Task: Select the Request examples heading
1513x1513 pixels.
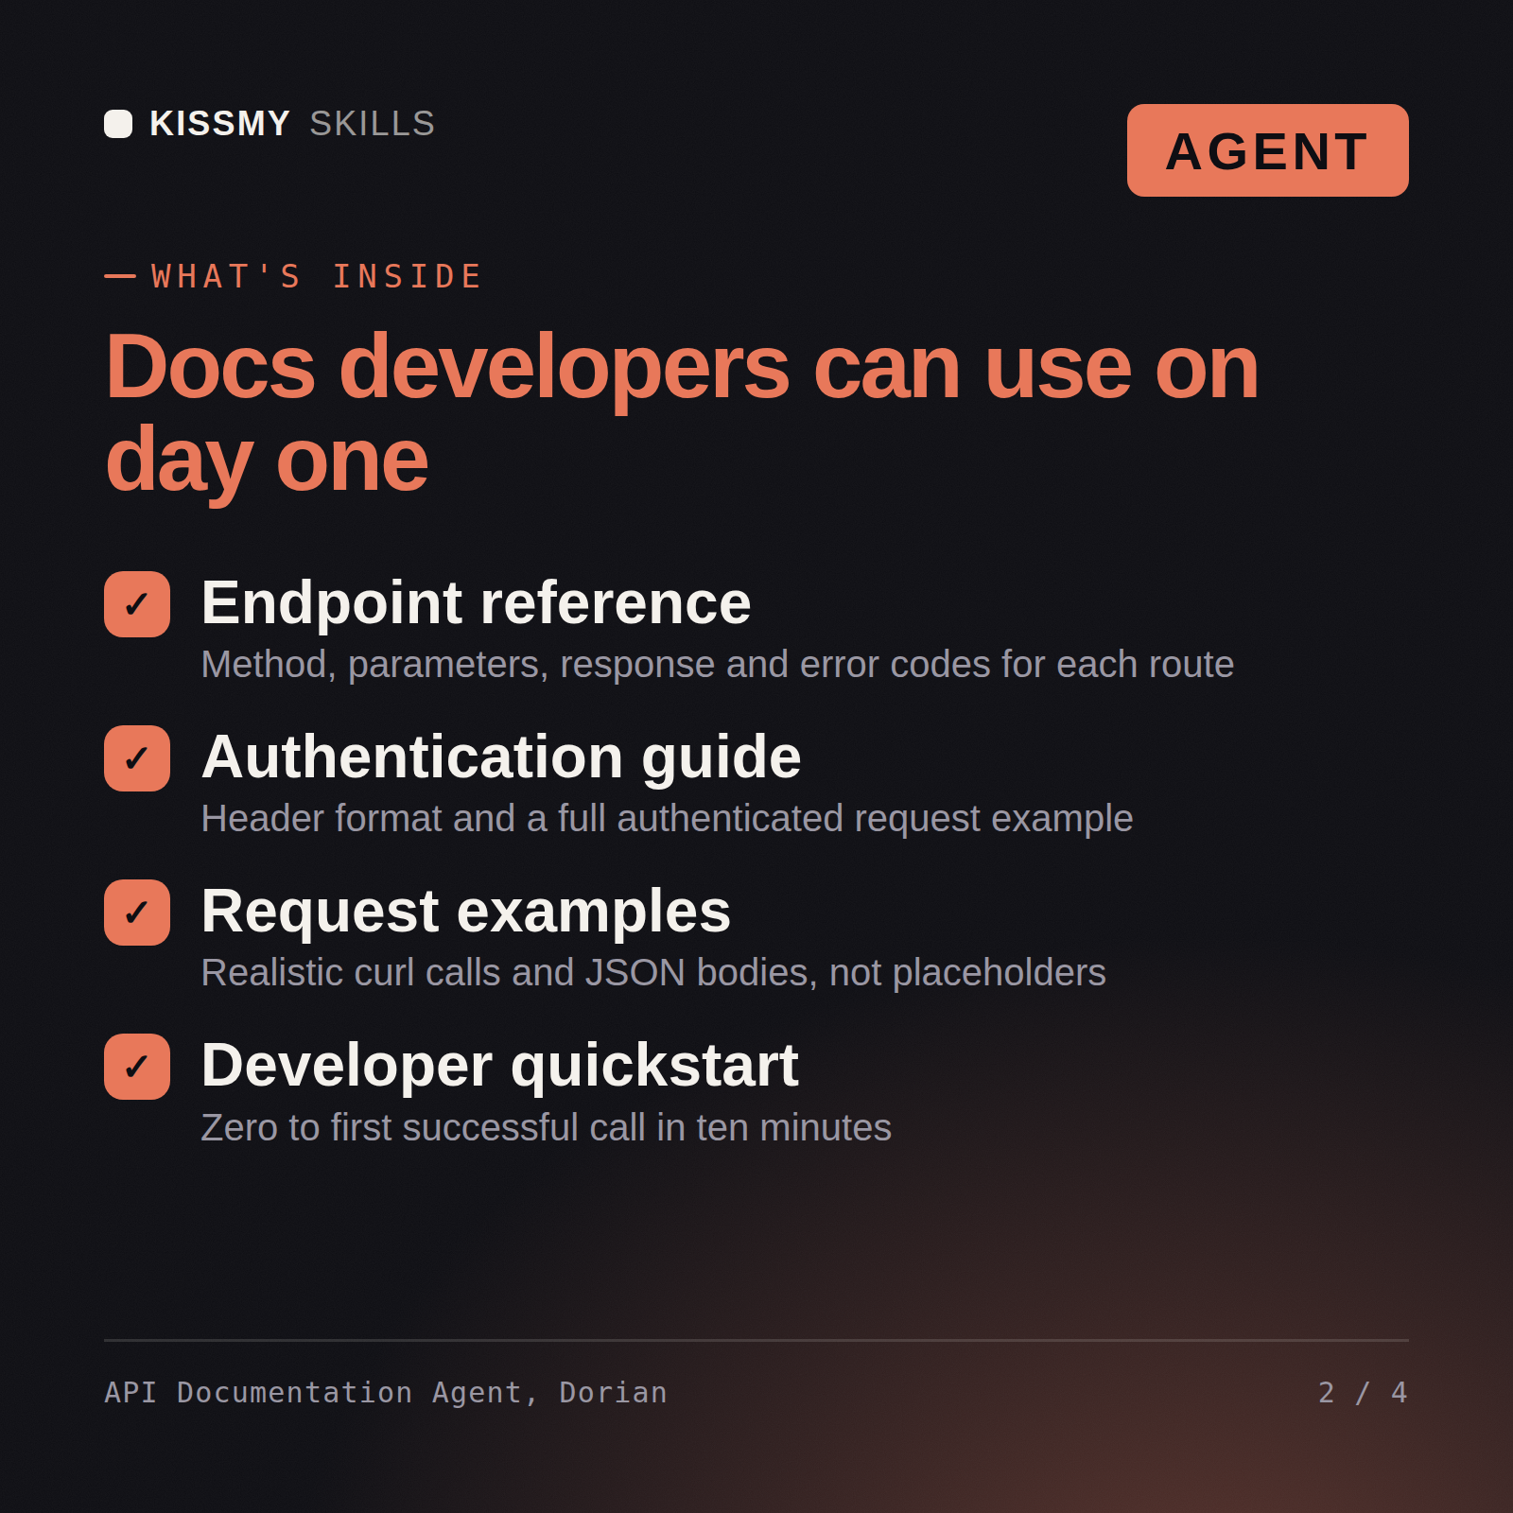Action: [x=466, y=913]
